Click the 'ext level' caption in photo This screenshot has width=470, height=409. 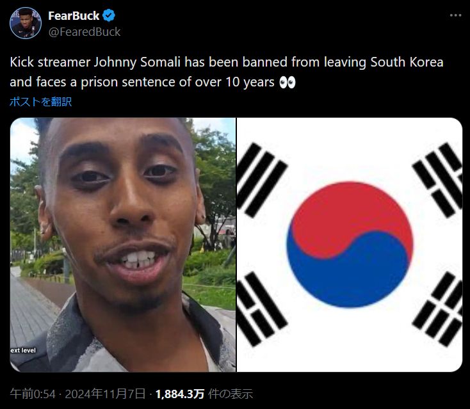coord(23,350)
